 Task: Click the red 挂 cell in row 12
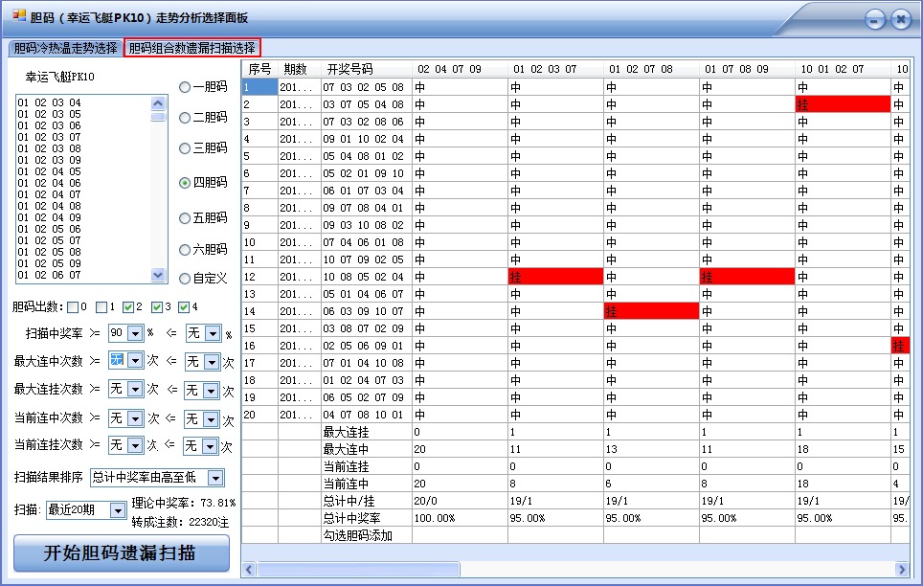point(555,276)
